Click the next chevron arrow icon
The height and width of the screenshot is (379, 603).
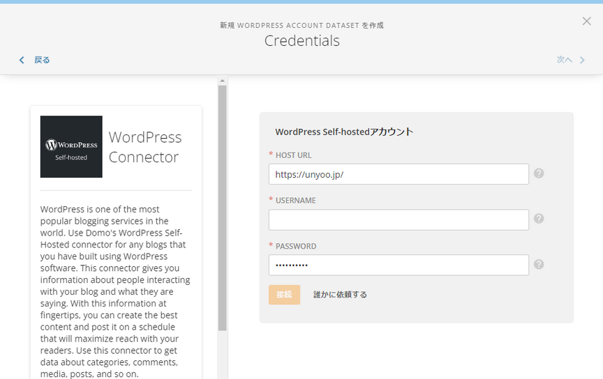582,60
